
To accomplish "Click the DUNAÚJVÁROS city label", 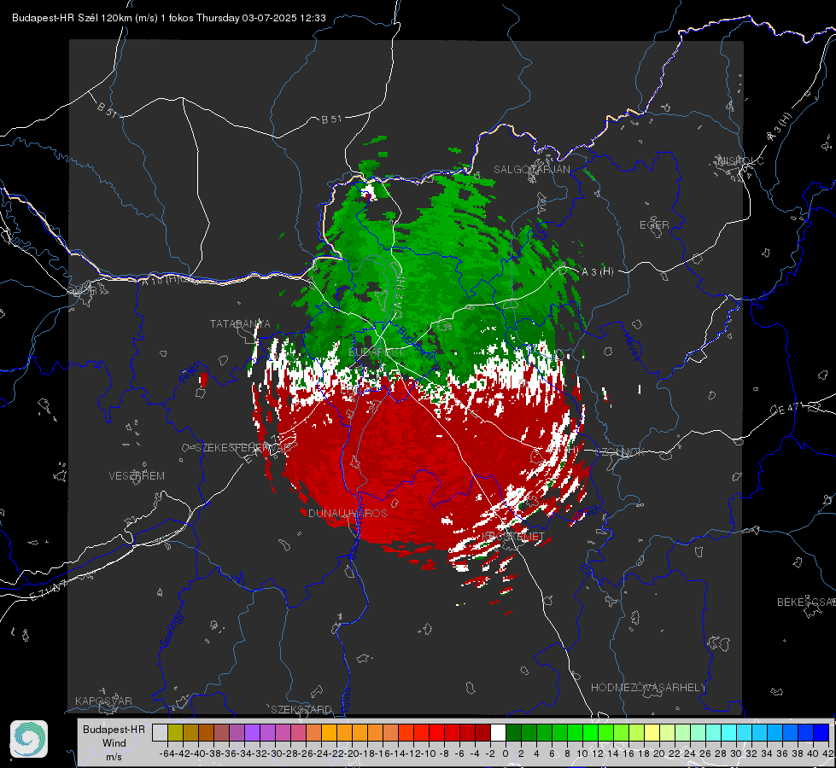I will [348, 513].
